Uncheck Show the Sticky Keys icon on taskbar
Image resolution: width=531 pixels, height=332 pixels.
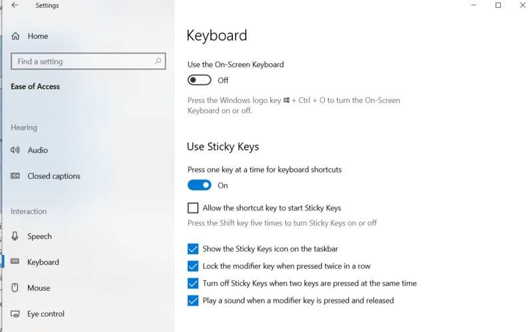pos(193,249)
